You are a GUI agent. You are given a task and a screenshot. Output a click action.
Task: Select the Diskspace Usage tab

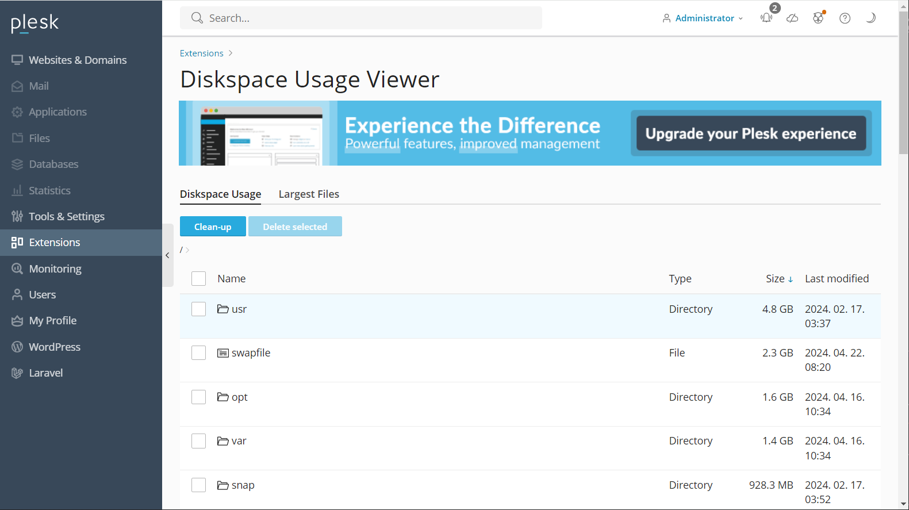point(221,194)
